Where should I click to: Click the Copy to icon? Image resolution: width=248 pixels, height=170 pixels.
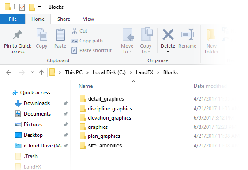coord(147,34)
